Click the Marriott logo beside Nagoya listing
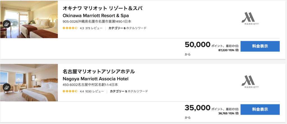Viewport: 287px width, 124px height. pos(250,82)
